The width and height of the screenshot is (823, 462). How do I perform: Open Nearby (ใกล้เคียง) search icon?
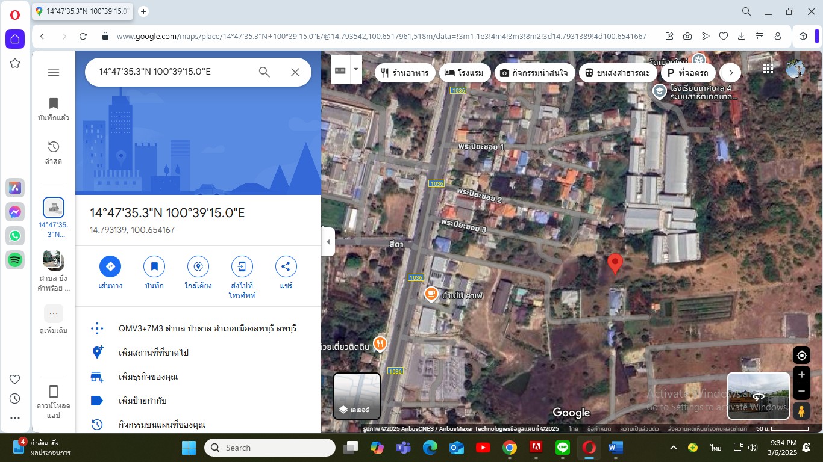tap(198, 266)
